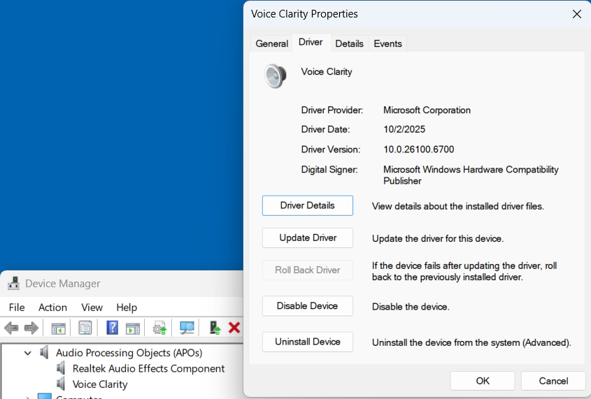Click the Forward arrow in Device Manager toolbar
Viewport: 591px width, 399px height.
31,328
